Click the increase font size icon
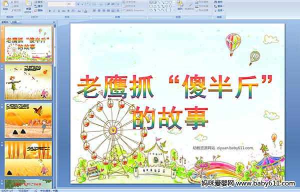 (78, 4)
